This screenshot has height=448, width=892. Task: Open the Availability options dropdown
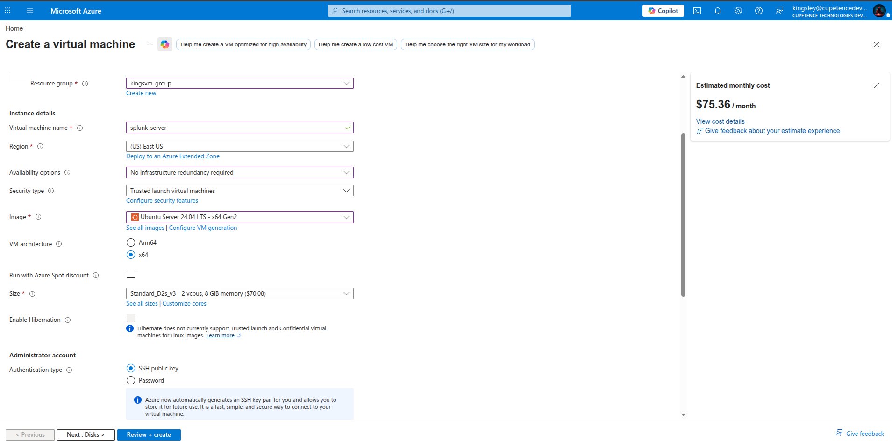[x=240, y=172]
